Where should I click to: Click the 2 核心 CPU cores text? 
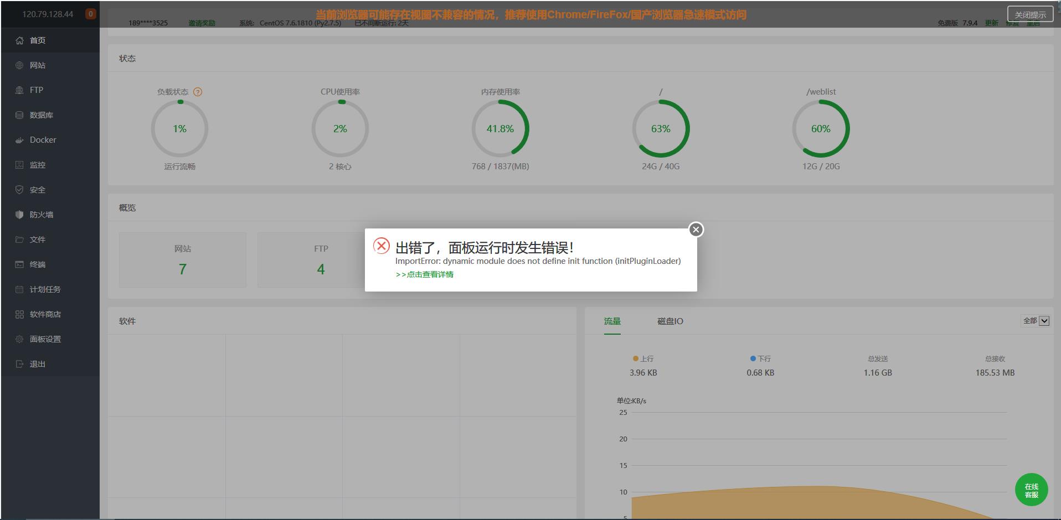click(x=340, y=167)
